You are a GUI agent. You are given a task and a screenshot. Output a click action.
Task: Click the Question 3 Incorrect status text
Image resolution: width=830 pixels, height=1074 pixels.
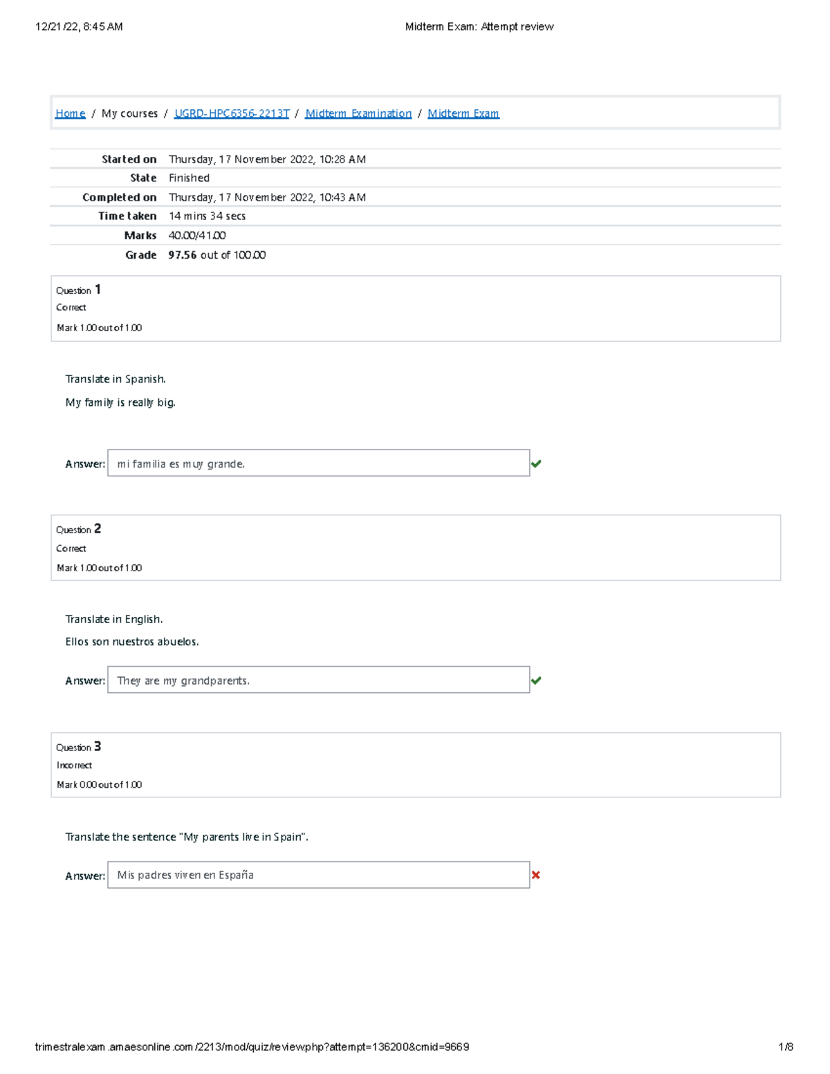[x=74, y=766]
